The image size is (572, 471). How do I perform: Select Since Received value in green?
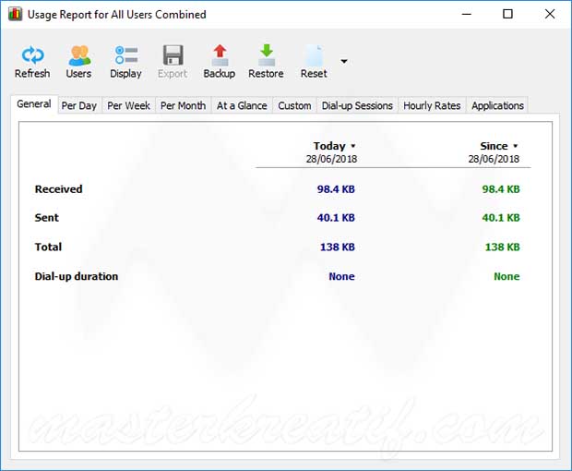[501, 189]
